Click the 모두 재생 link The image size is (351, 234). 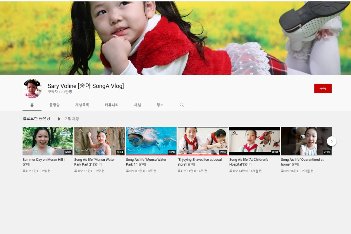[x=72, y=119]
